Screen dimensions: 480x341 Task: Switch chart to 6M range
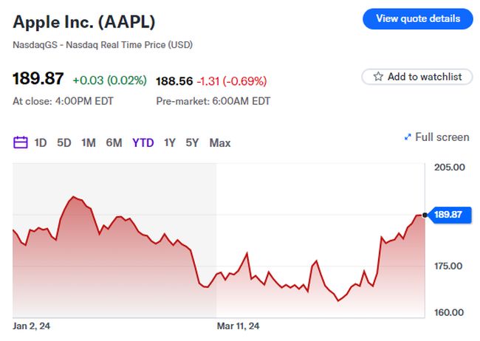[114, 142]
